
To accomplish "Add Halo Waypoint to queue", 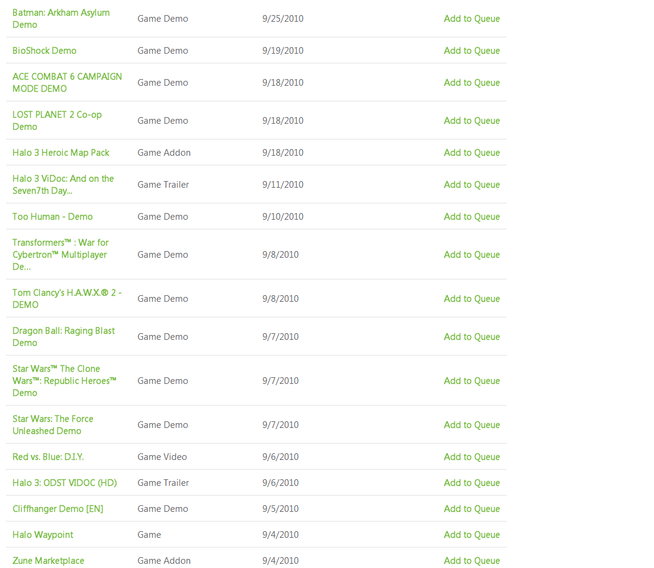I will coord(471,535).
